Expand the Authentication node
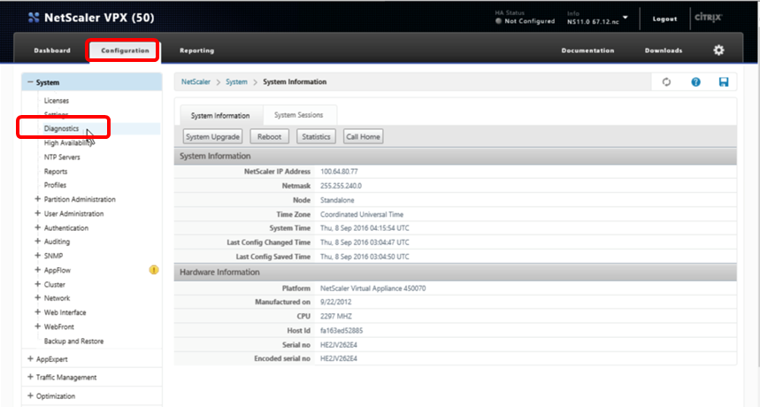The height and width of the screenshot is (407, 760). tap(37, 227)
